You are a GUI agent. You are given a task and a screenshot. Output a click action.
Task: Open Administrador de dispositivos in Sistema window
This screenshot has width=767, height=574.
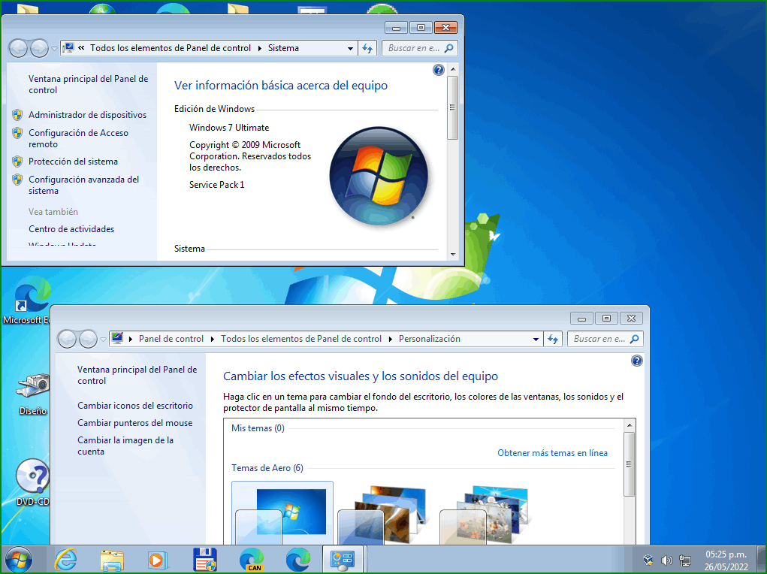coord(88,115)
